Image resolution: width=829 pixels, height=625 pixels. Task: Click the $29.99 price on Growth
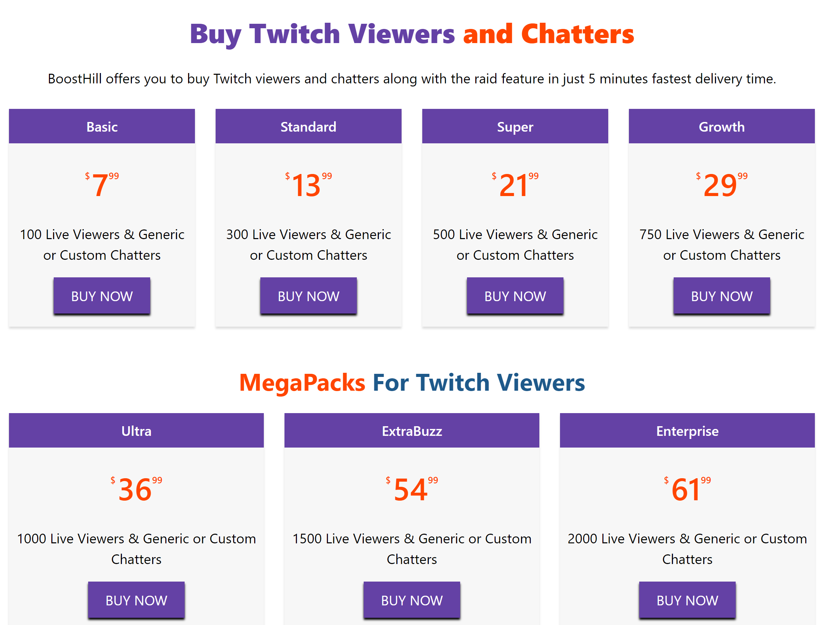722,184
